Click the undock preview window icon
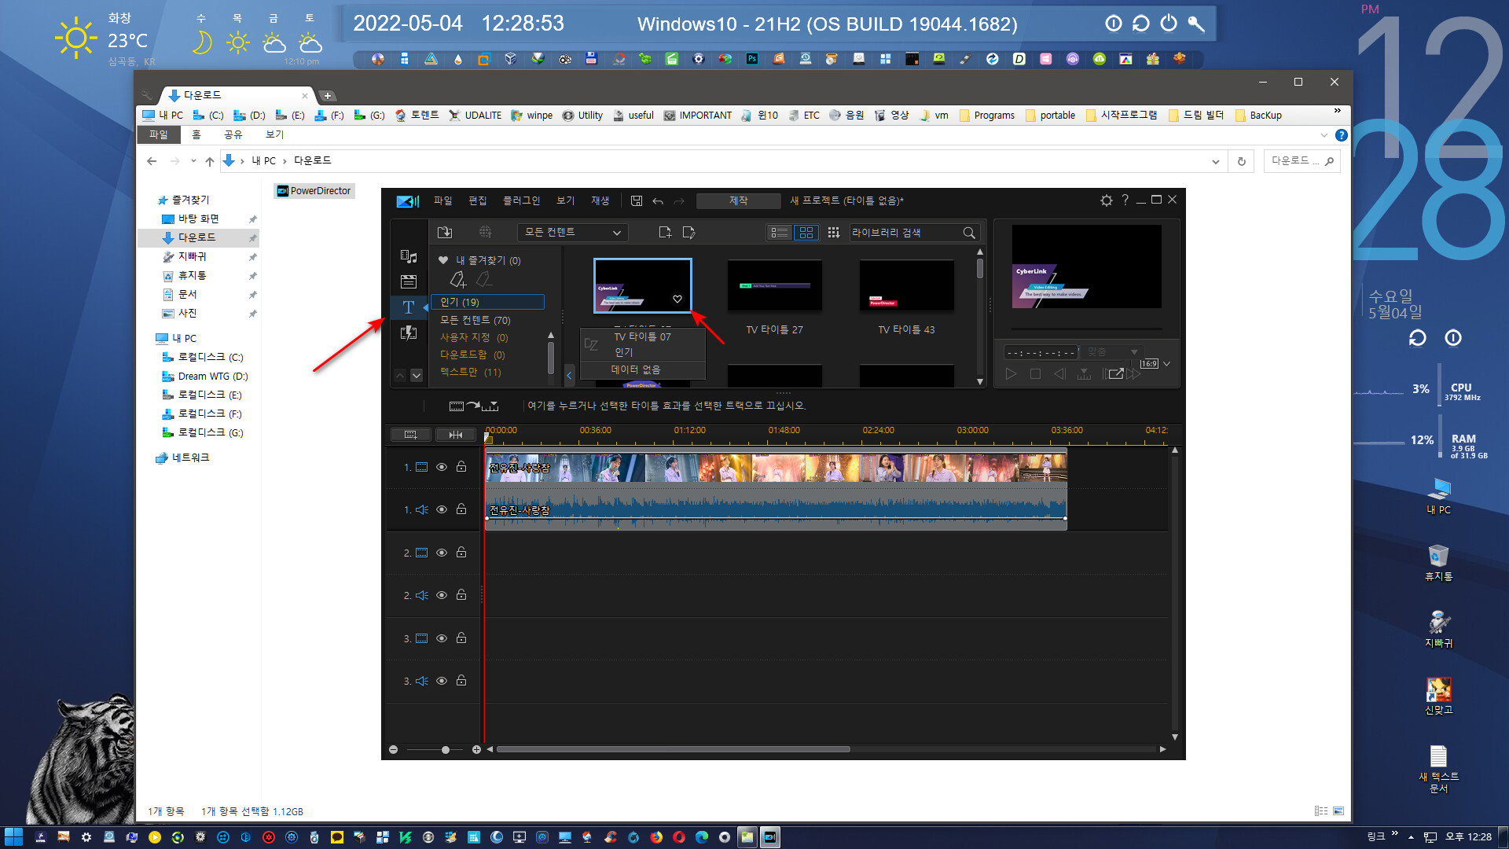Screen dimensions: 1509x849 point(1116,374)
